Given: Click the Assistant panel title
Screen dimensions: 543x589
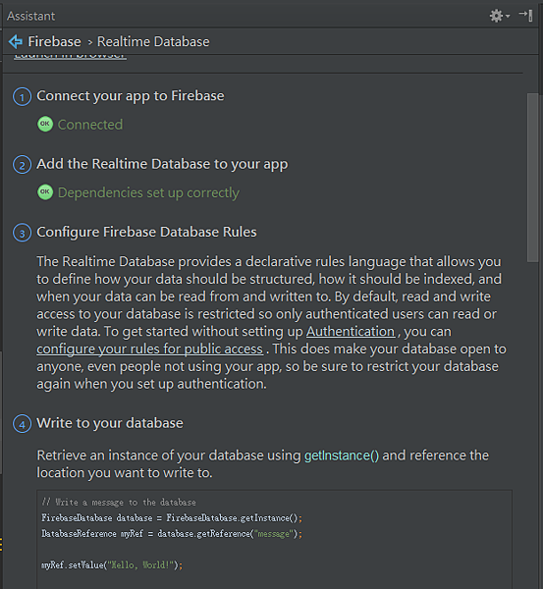Looking at the screenshot, I should click(30, 16).
